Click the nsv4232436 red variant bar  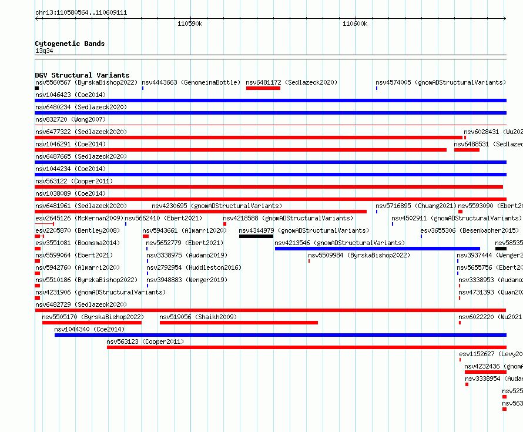485,372
